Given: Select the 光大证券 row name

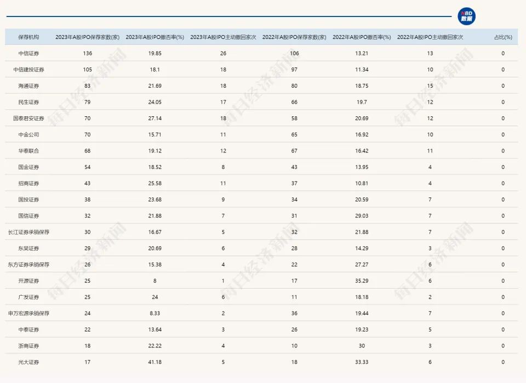Looking at the screenshot, I should coord(28,362).
